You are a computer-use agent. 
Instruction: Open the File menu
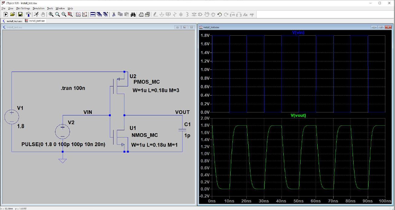[x=4, y=8]
